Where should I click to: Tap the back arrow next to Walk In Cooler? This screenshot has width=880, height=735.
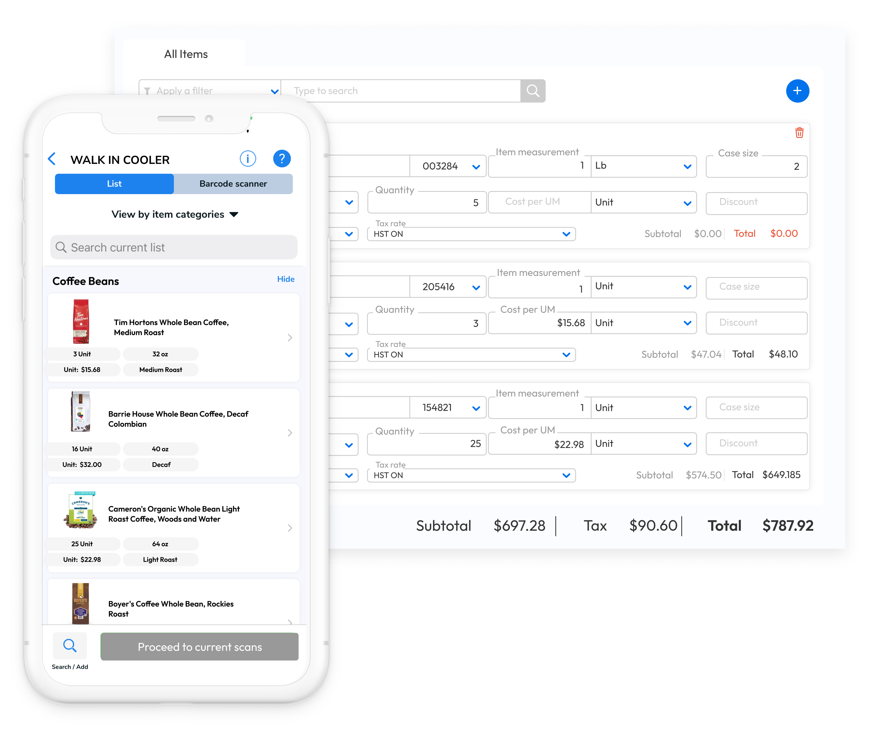click(x=52, y=159)
